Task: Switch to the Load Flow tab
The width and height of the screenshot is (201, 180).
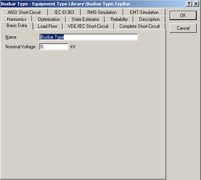Action: pyautogui.click(x=48, y=26)
